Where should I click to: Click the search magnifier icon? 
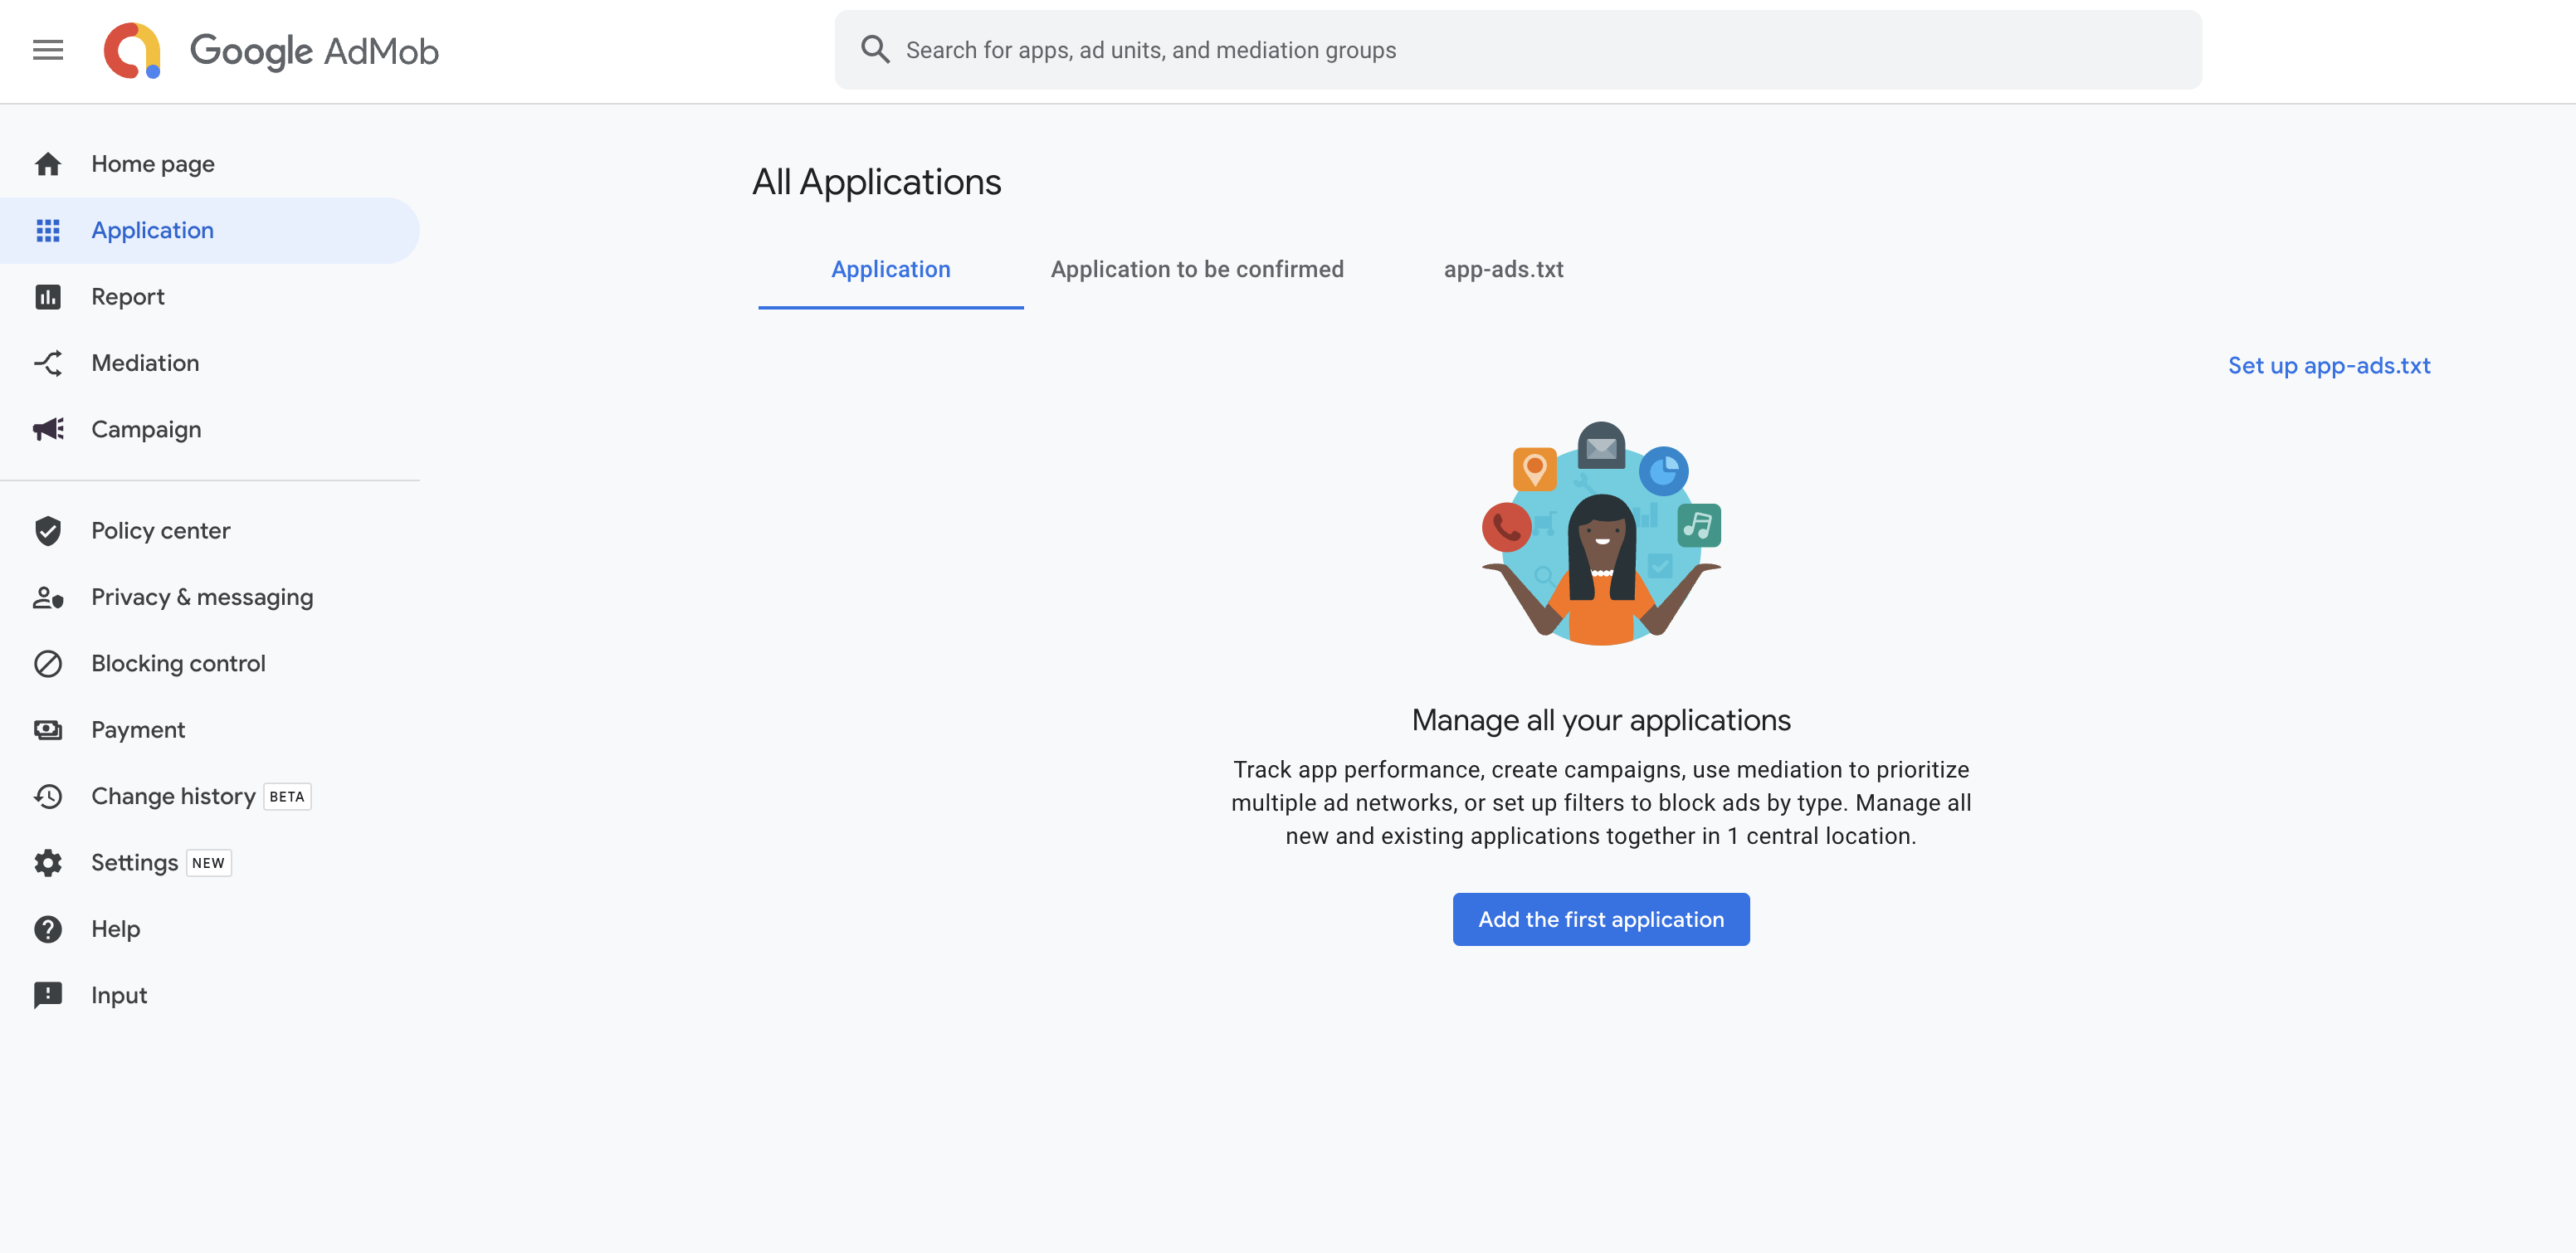pos(875,50)
